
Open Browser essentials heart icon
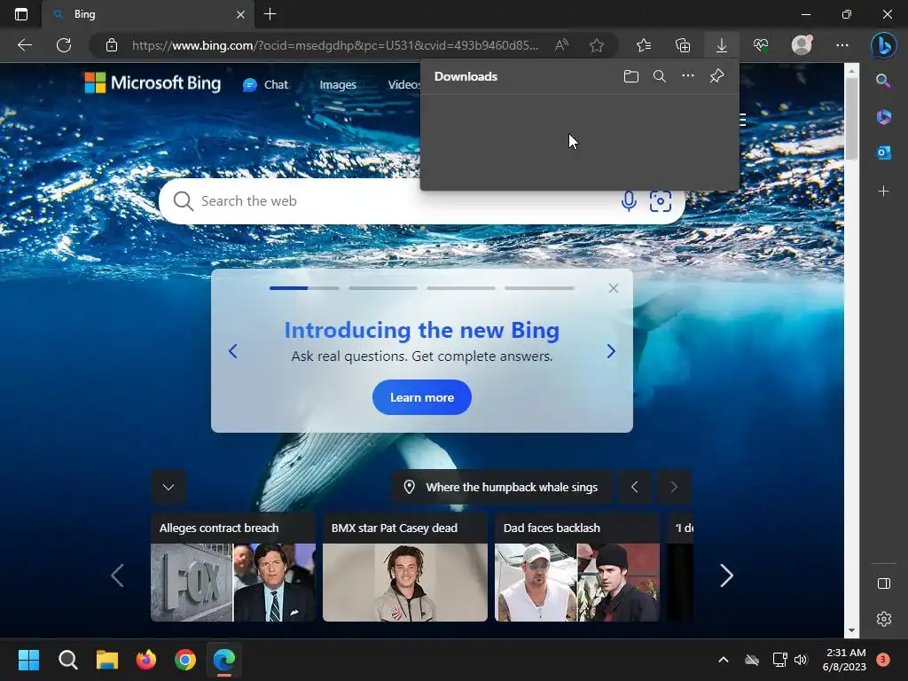761,45
